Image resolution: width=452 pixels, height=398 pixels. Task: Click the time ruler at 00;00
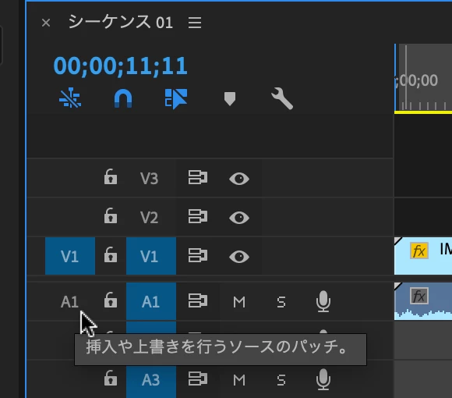tap(417, 80)
